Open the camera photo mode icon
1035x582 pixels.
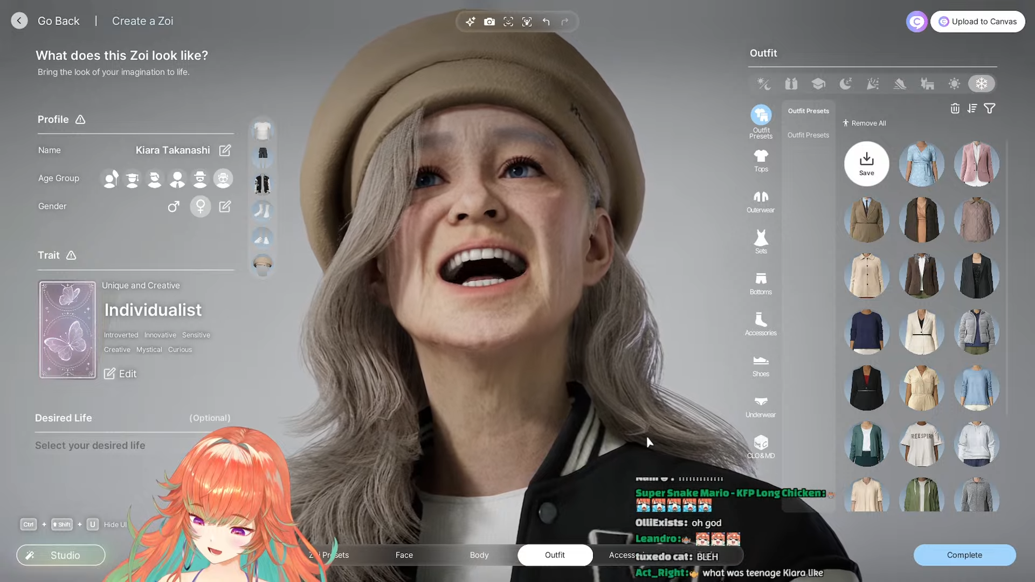coord(489,22)
